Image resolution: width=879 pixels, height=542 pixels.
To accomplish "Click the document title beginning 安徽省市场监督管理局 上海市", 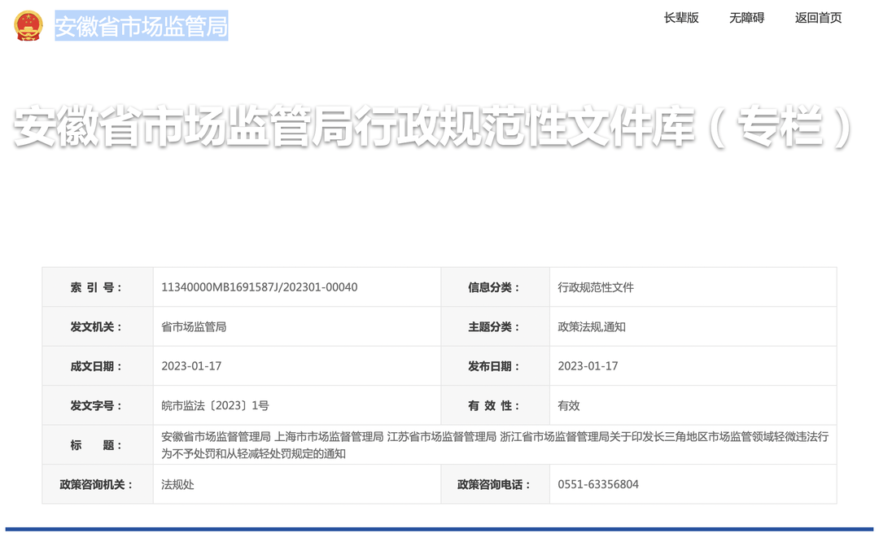I will [495, 445].
